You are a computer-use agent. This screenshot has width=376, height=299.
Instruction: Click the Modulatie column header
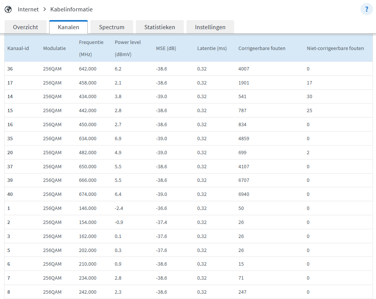tap(54, 48)
